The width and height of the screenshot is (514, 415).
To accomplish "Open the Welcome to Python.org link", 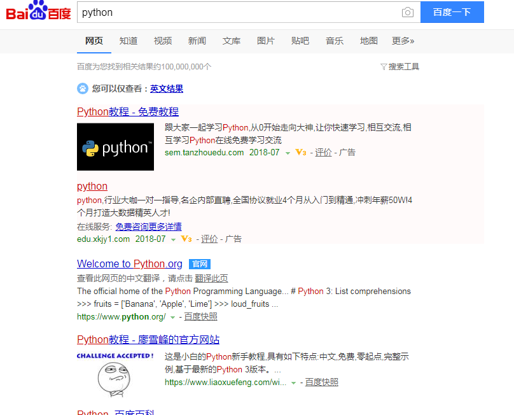I will (x=130, y=264).
